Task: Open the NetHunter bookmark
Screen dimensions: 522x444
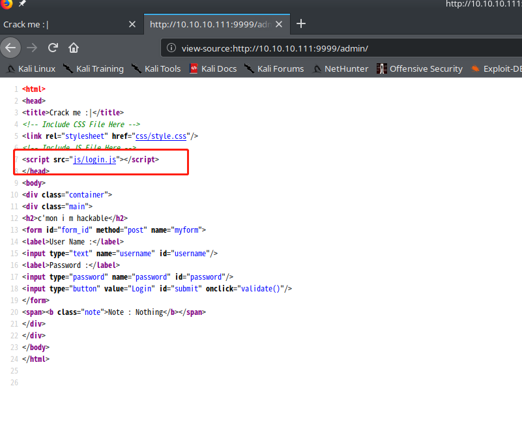Action: coord(341,69)
